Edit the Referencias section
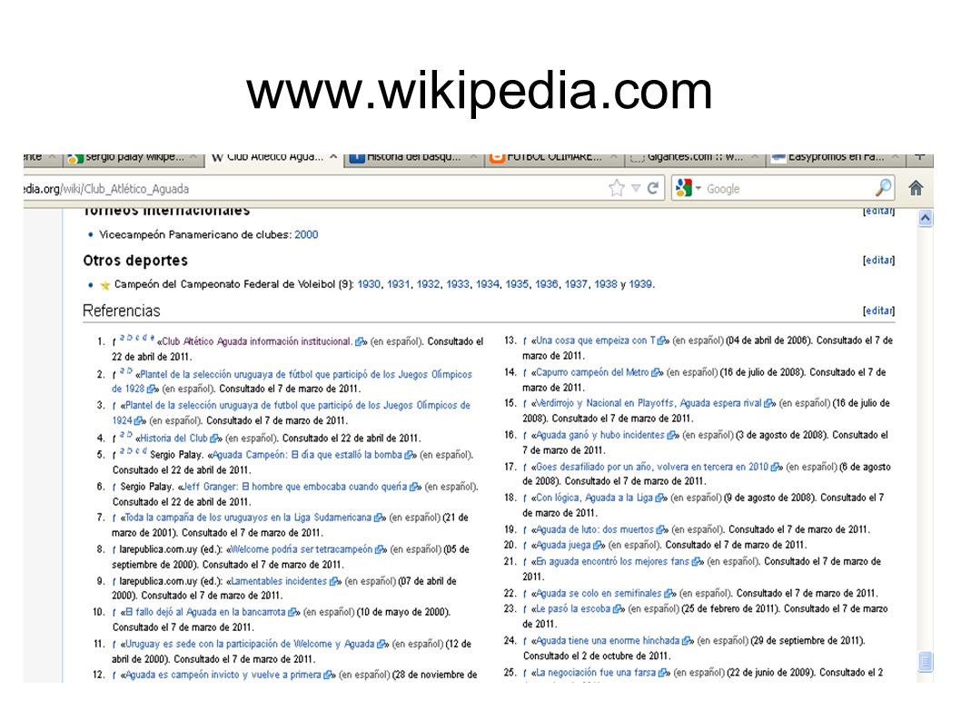The height and width of the screenshot is (720, 961). click(879, 311)
